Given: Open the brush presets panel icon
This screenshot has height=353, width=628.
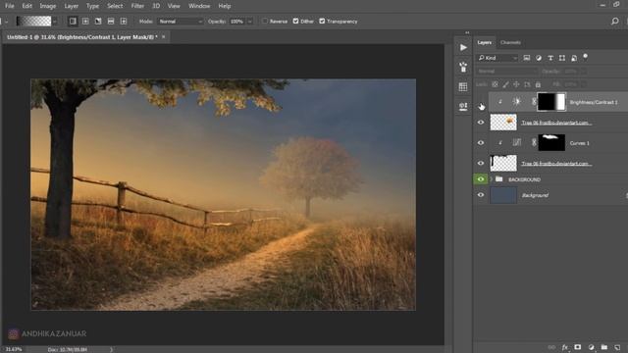Looking at the screenshot, I should pyautogui.click(x=463, y=67).
